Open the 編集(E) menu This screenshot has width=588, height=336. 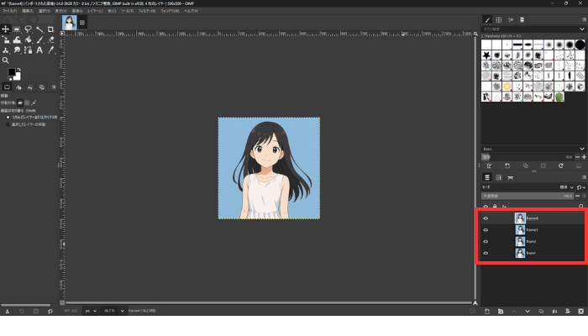(28, 11)
